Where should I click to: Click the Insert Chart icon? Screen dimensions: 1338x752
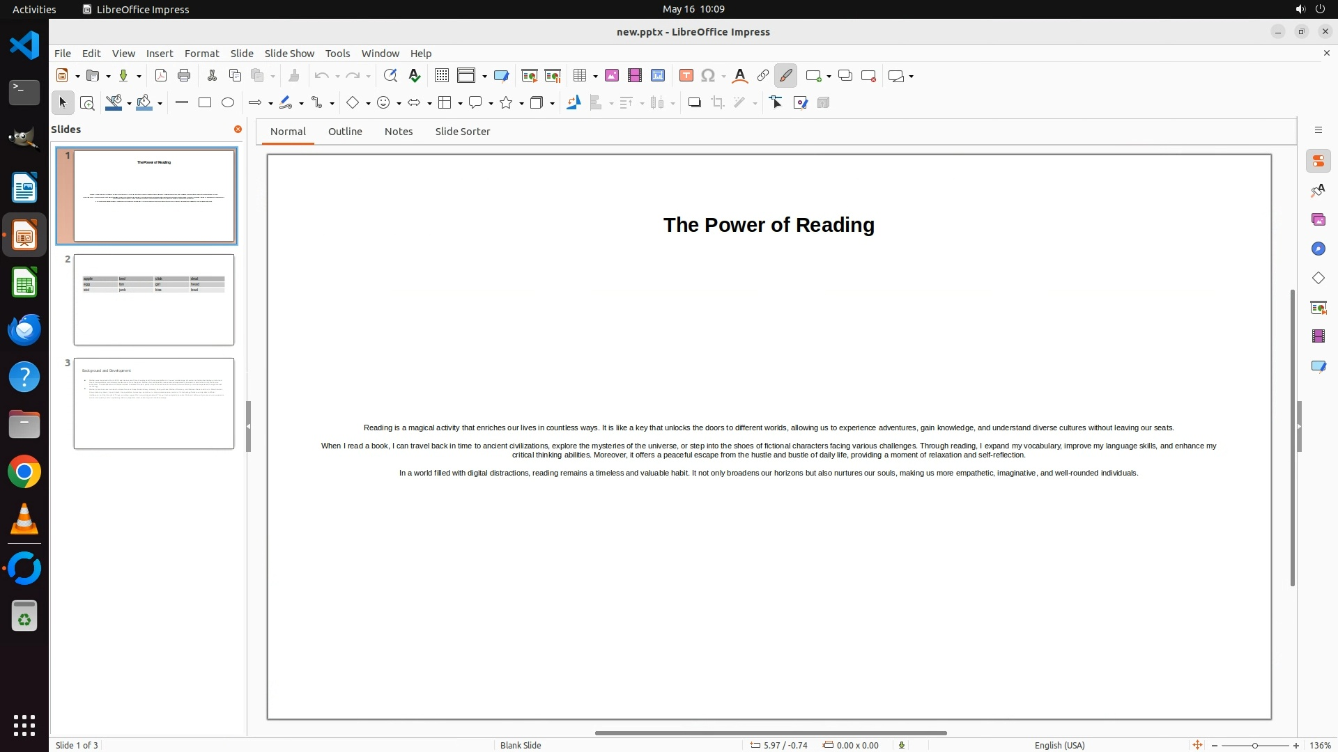click(x=658, y=76)
